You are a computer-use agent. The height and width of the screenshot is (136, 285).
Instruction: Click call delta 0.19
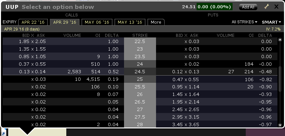[x=113, y=79]
